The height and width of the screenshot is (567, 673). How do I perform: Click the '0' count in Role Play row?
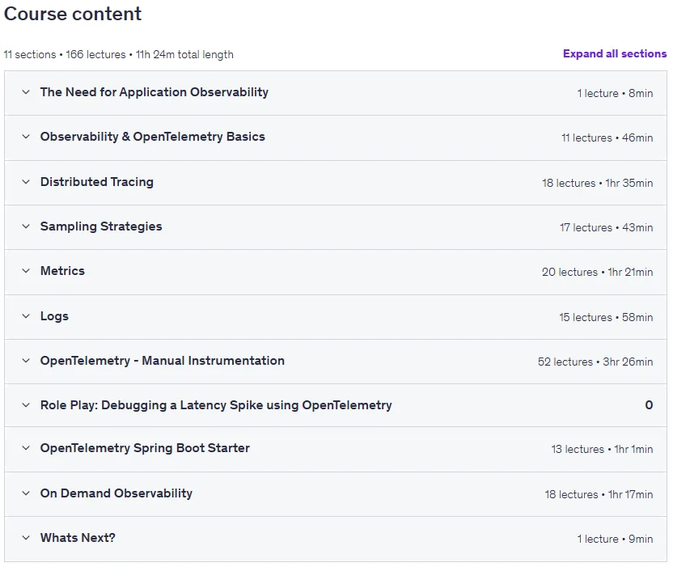point(649,404)
